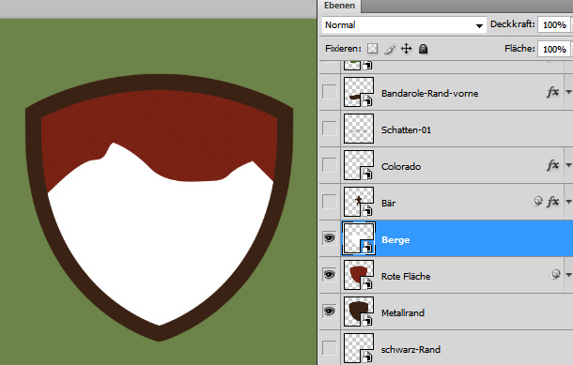Select Metallrand layer thumbnail
This screenshot has height=365, width=573.
359,311
